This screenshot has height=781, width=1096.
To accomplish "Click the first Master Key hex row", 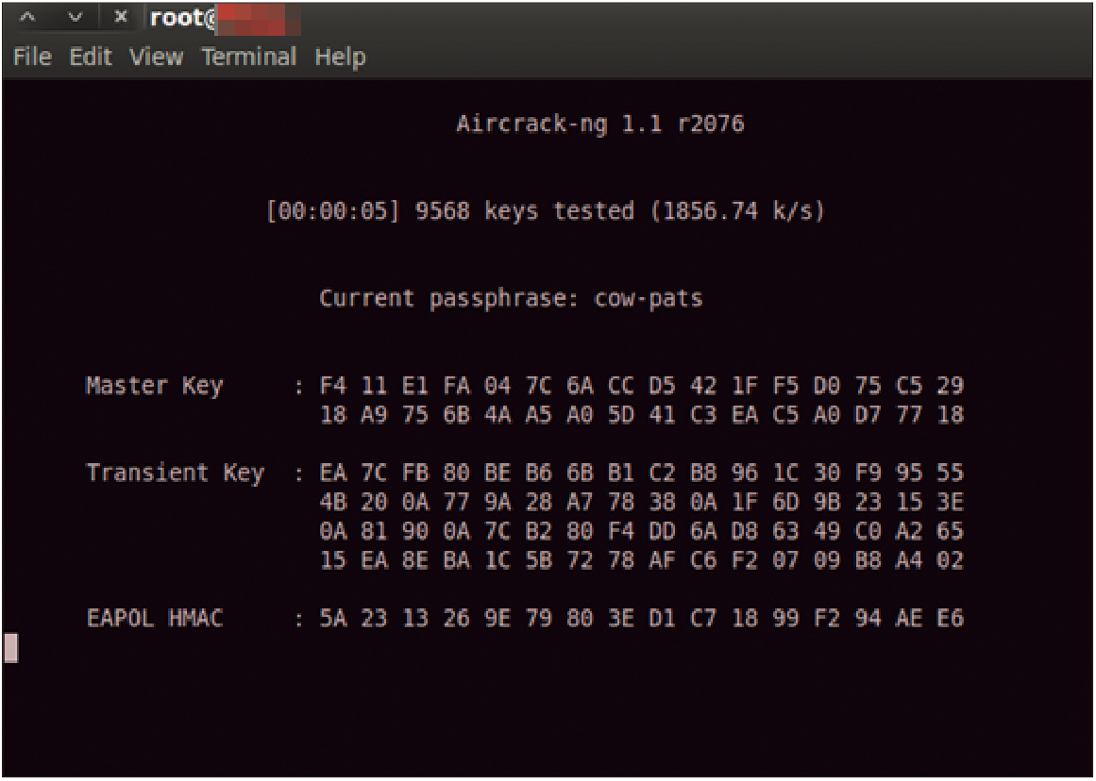I will pyautogui.click(x=642, y=386).
